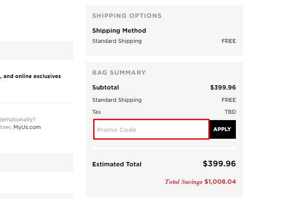Viewport: 296px width, 199px height.
Task: Click the 'and online exclusives' bold text
Action: pos(32,76)
